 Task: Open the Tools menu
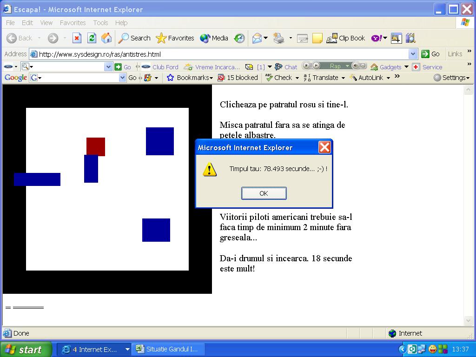click(x=100, y=22)
